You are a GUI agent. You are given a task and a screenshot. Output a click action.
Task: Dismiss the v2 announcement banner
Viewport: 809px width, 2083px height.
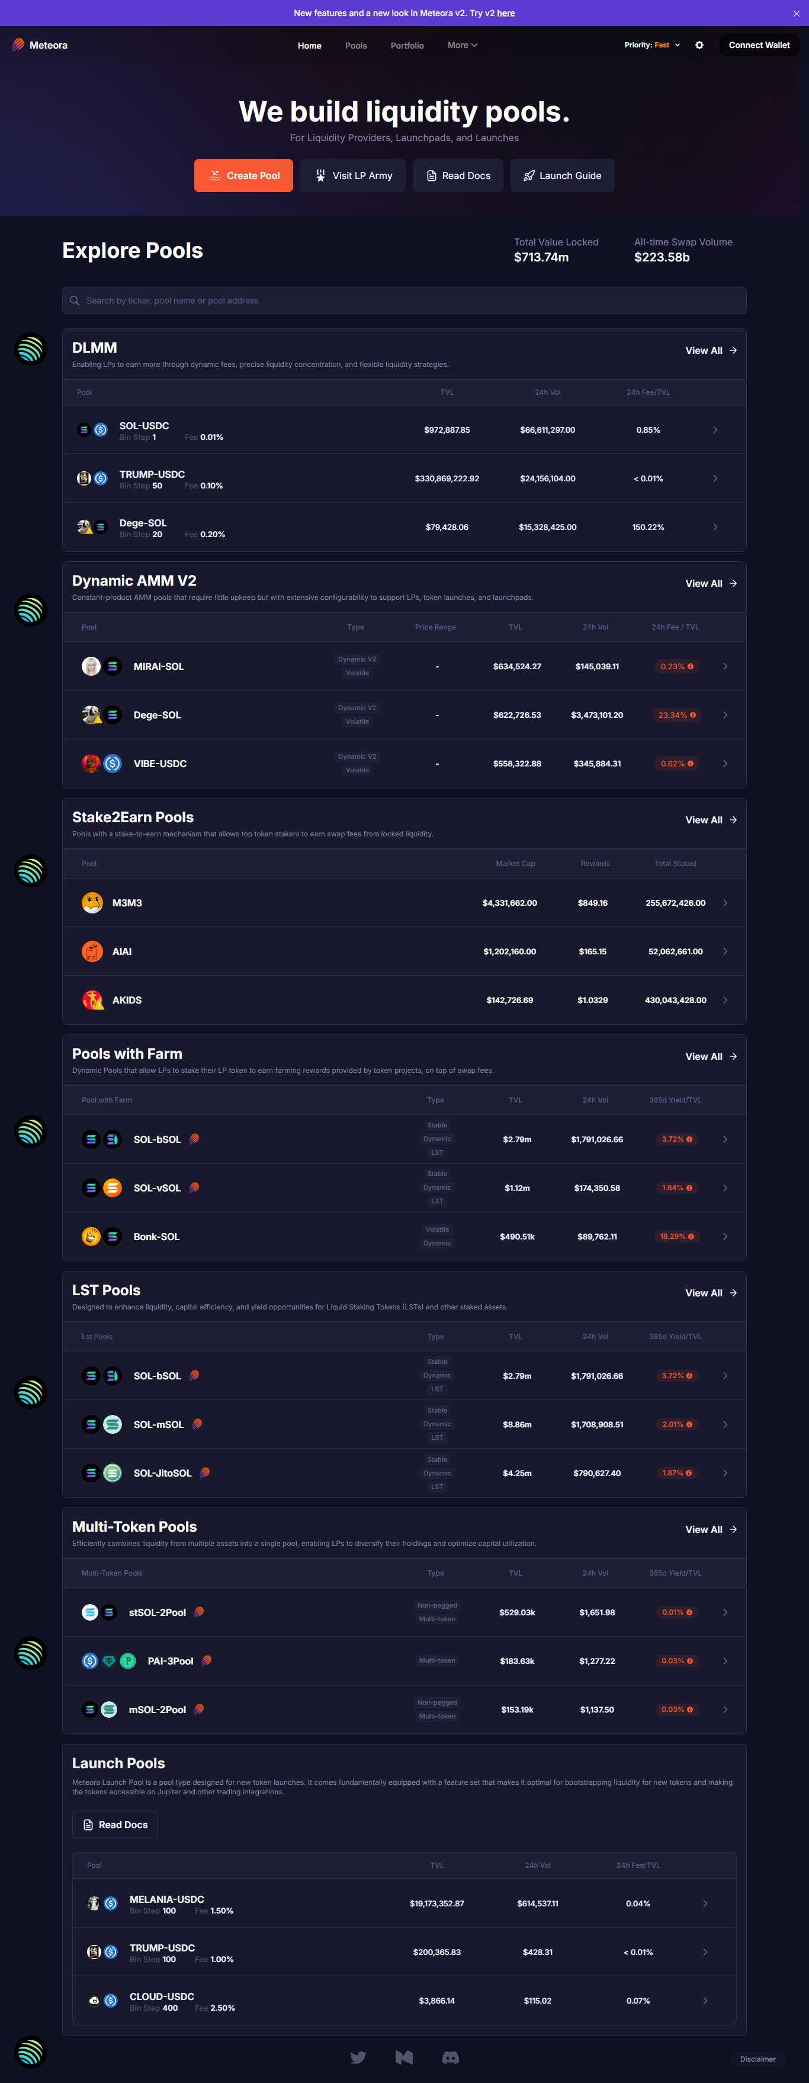coord(796,13)
